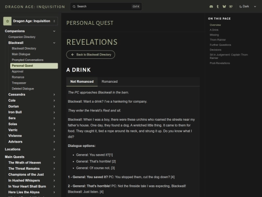Open Main Dialogue page

(x=21, y=54)
